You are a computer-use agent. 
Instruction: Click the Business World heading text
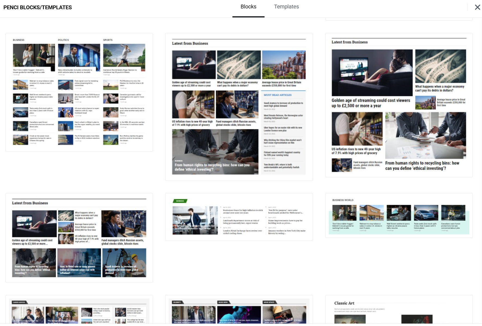pyautogui.click(x=343, y=200)
